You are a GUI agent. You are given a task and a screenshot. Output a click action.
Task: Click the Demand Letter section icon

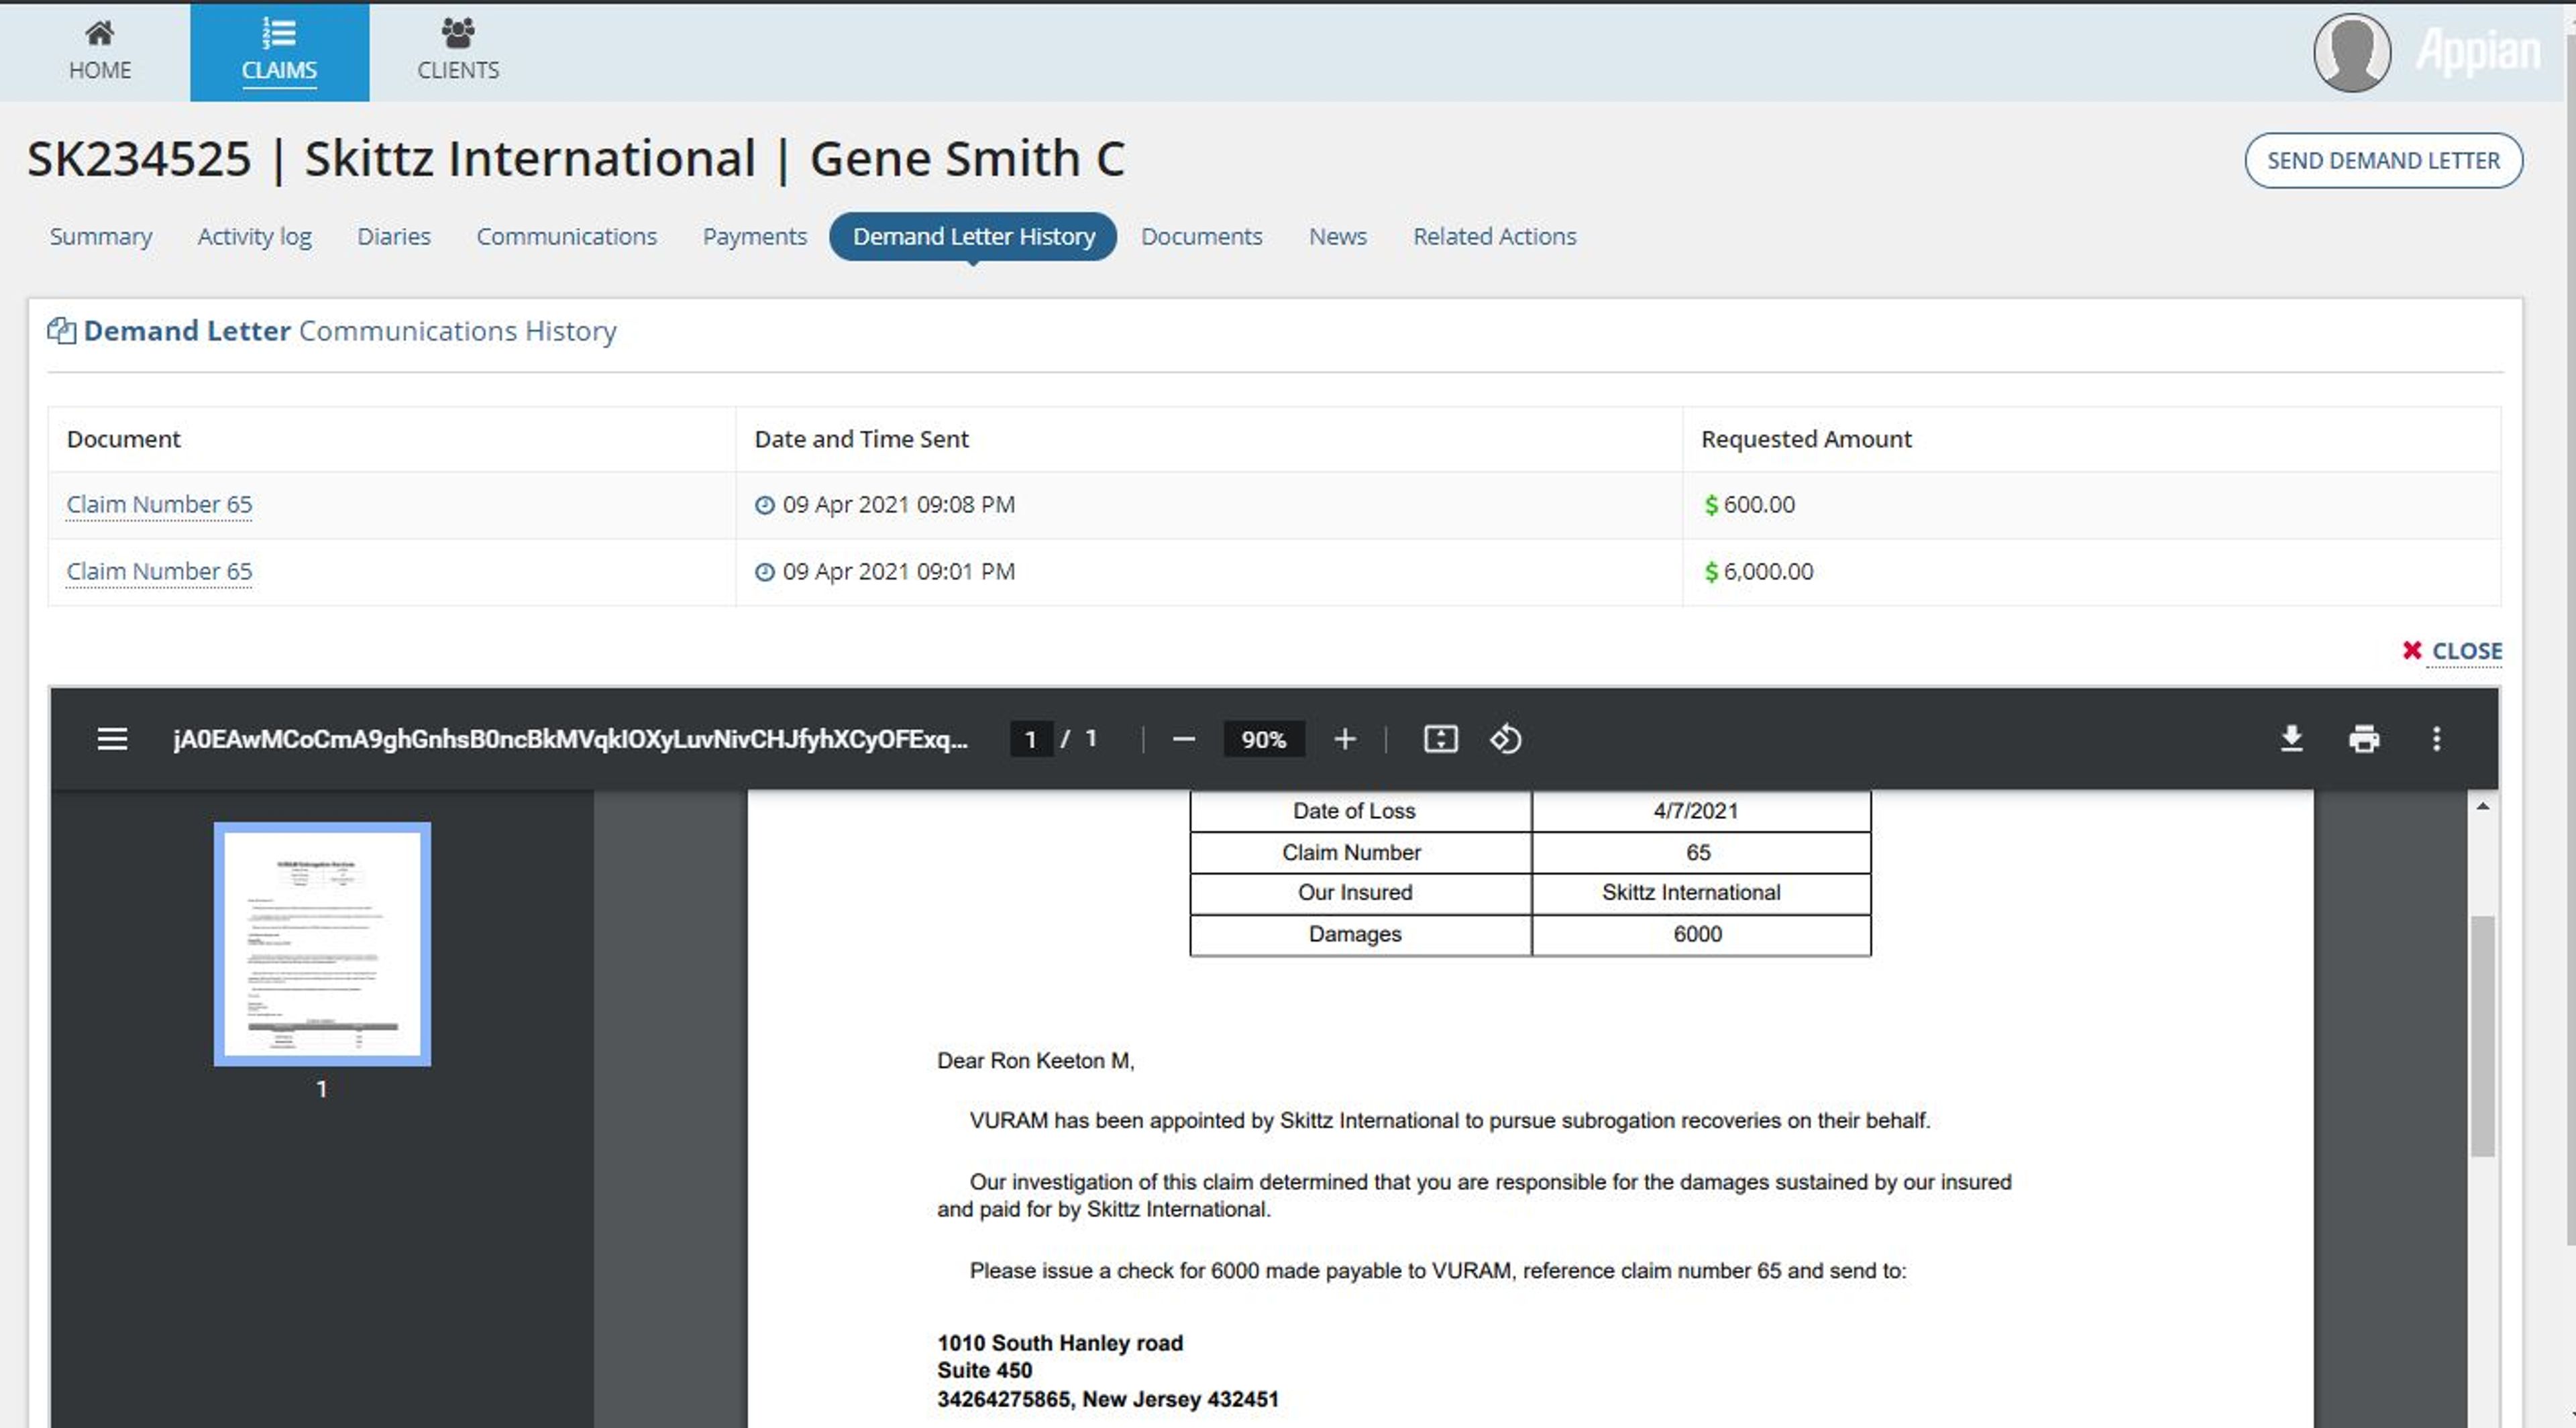pos(61,331)
